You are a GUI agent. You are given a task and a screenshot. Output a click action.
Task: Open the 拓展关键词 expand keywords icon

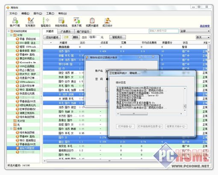[92, 22]
